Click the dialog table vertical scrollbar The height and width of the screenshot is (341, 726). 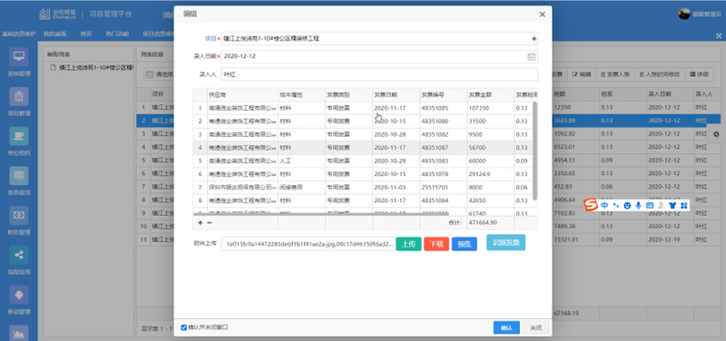tap(535, 151)
